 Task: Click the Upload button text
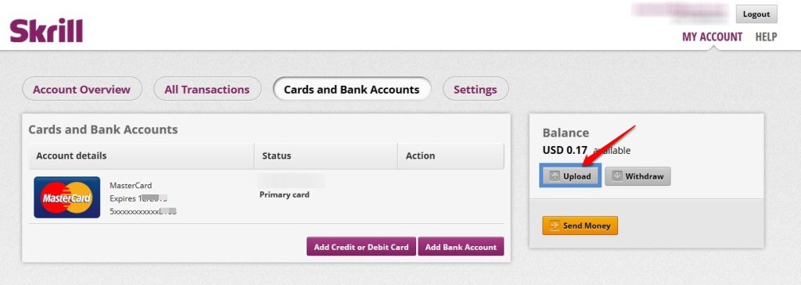pyautogui.click(x=577, y=176)
